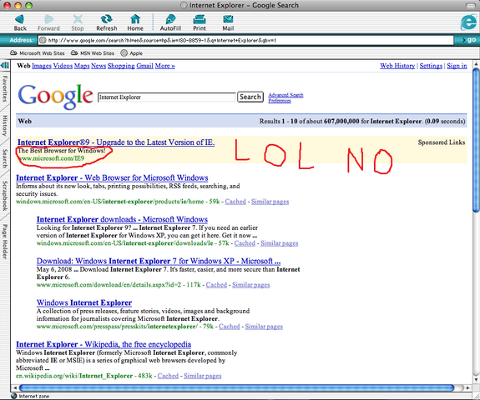
Task: Click the Sign in link
Action: point(457,66)
